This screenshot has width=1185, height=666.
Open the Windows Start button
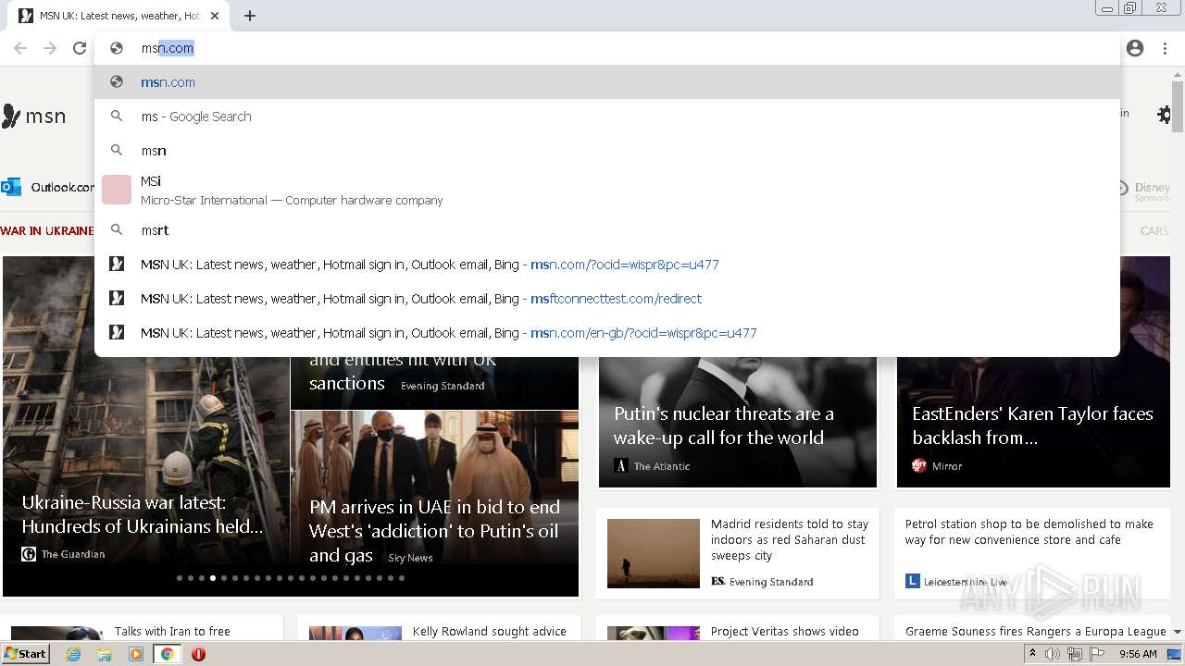(26, 654)
